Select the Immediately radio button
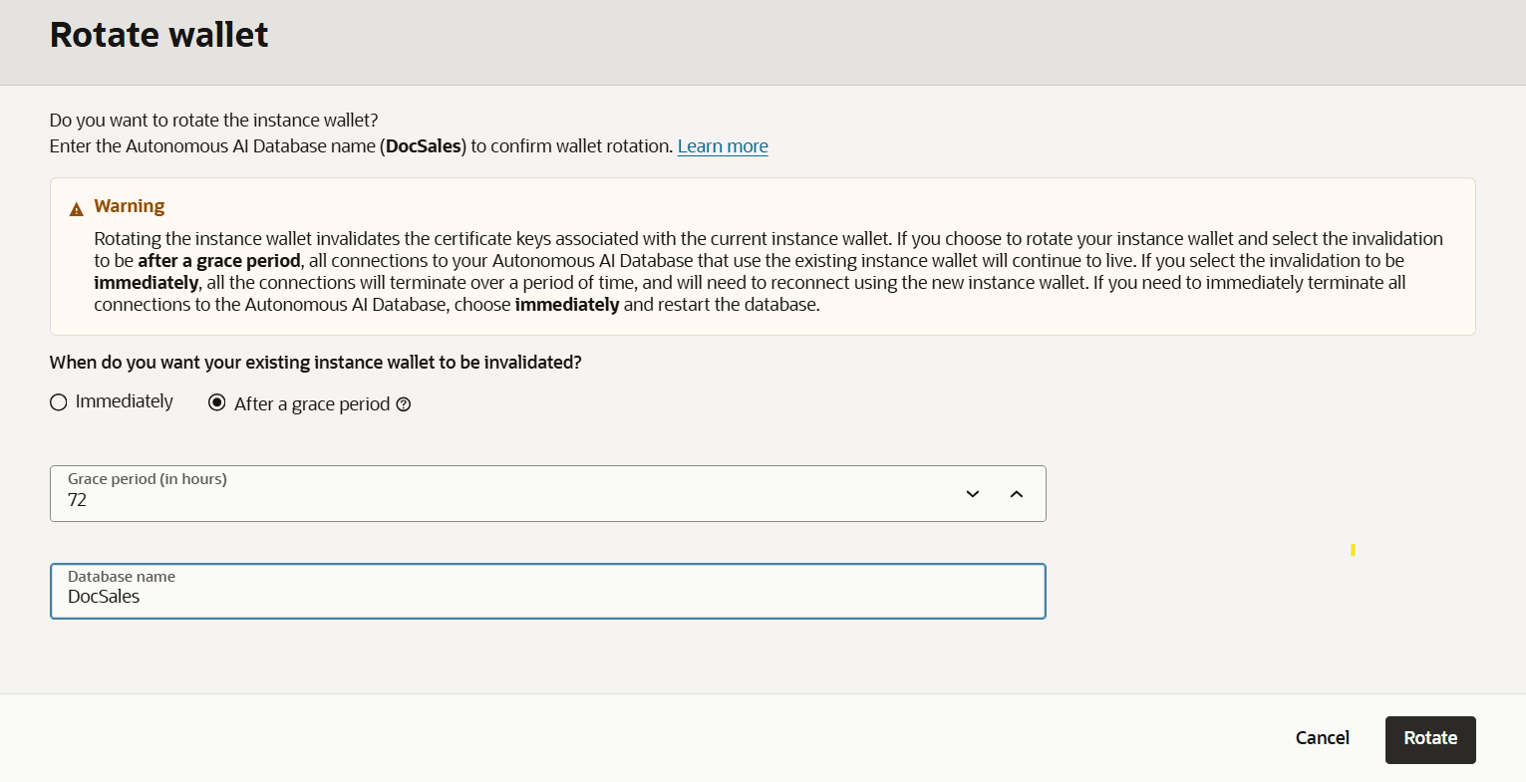 pos(58,401)
